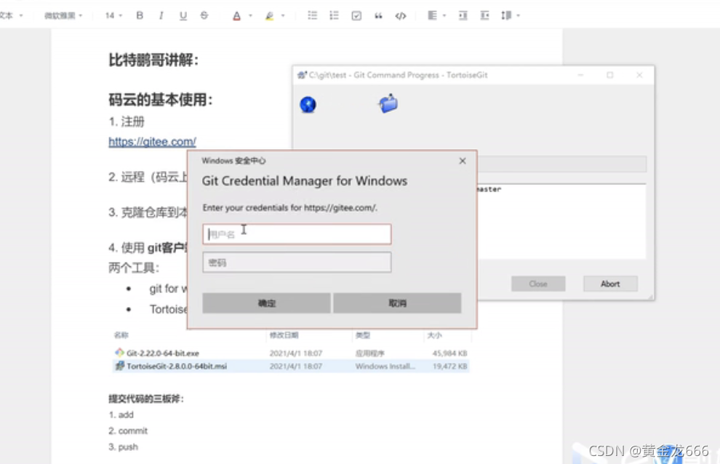720x464 pixels.
Task: Click the 码云的基本使用 heading
Action: (x=161, y=99)
